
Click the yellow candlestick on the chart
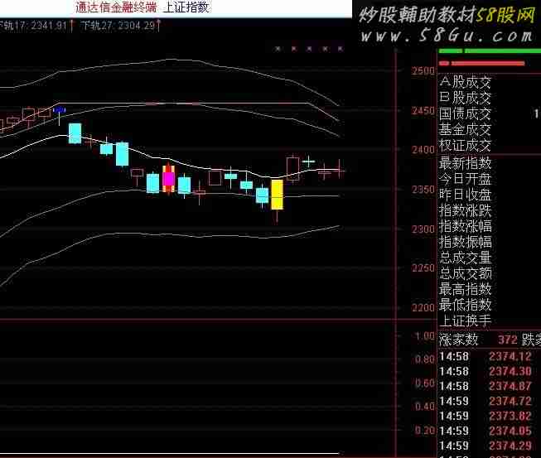click(277, 194)
